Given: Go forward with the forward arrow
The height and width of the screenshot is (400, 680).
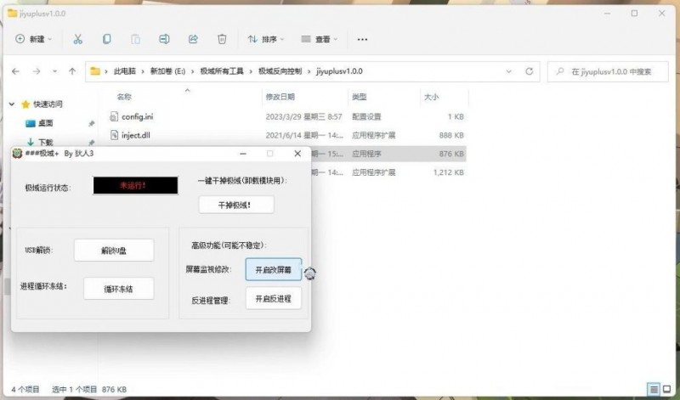Looking at the screenshot, I should (x=37, y=71).
